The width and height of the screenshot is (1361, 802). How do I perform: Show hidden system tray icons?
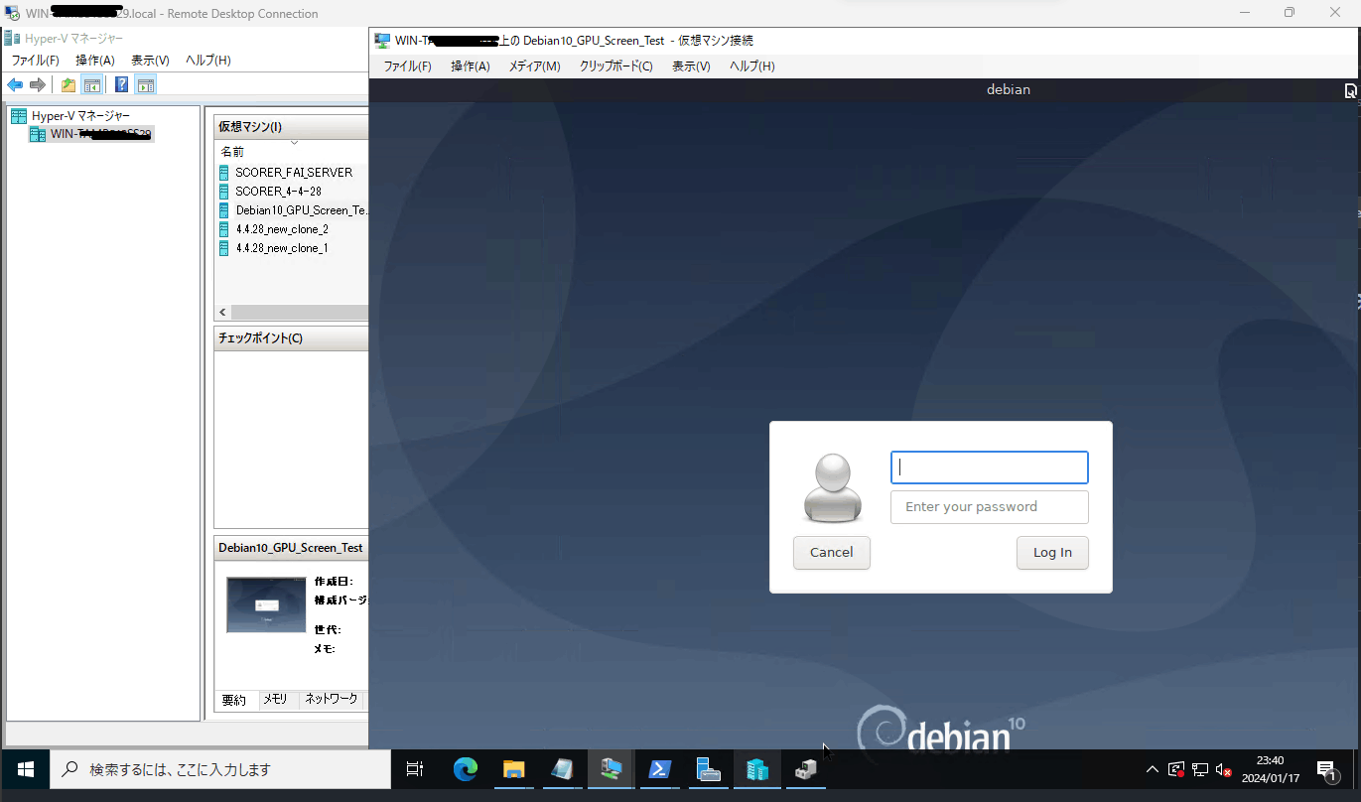pos(1152,769)
